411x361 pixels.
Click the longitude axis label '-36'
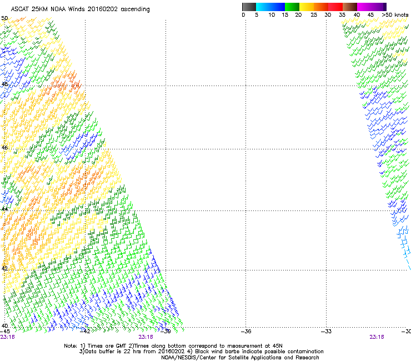click(x=246, y=332)
